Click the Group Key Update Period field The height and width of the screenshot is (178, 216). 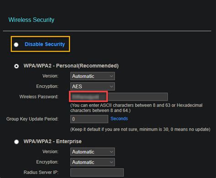tap(89, 119)
